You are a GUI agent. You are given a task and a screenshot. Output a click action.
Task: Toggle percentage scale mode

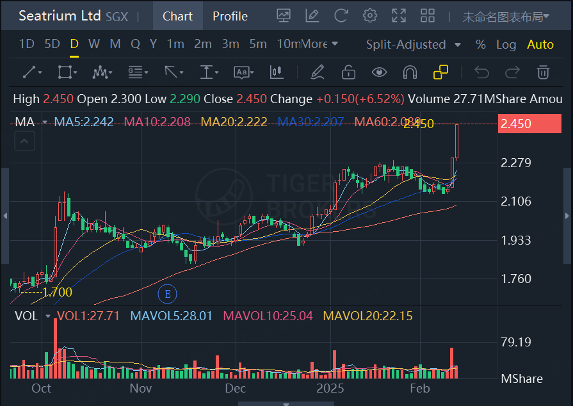[x=481, y=45]
